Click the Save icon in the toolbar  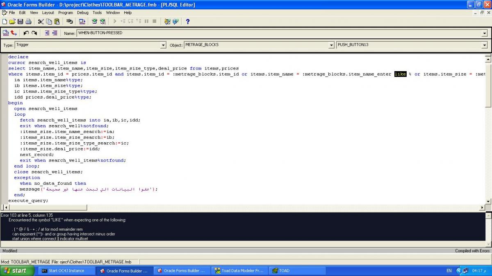click(20, 21)
